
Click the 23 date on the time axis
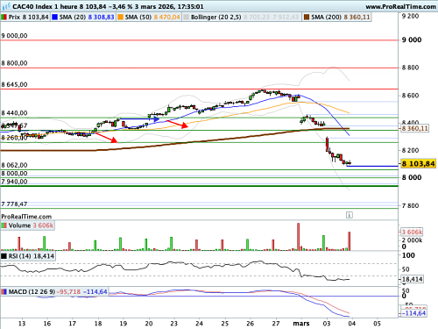(x=174, y=324)
